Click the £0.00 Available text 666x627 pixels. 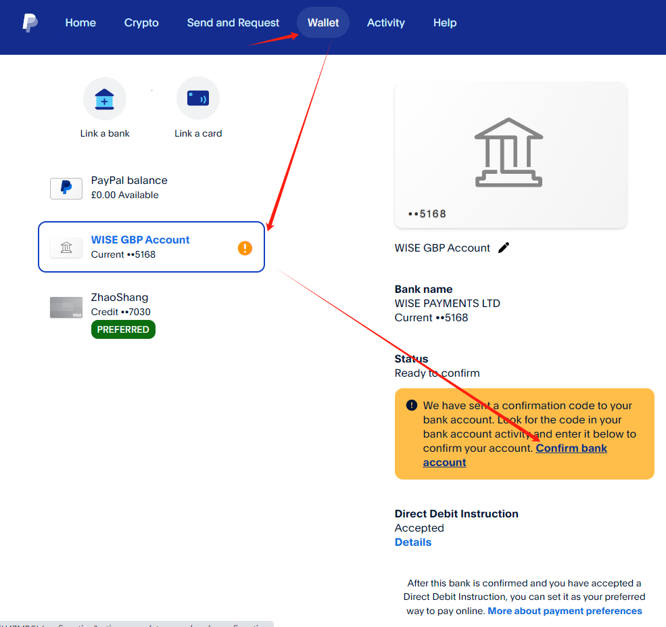(x=124, y=195)
